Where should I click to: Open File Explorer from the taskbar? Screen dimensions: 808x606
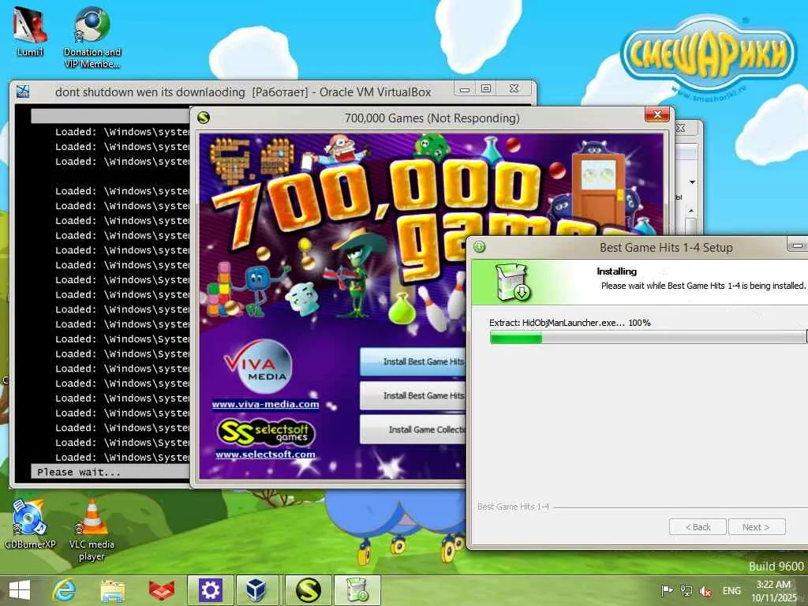(112, 590)
